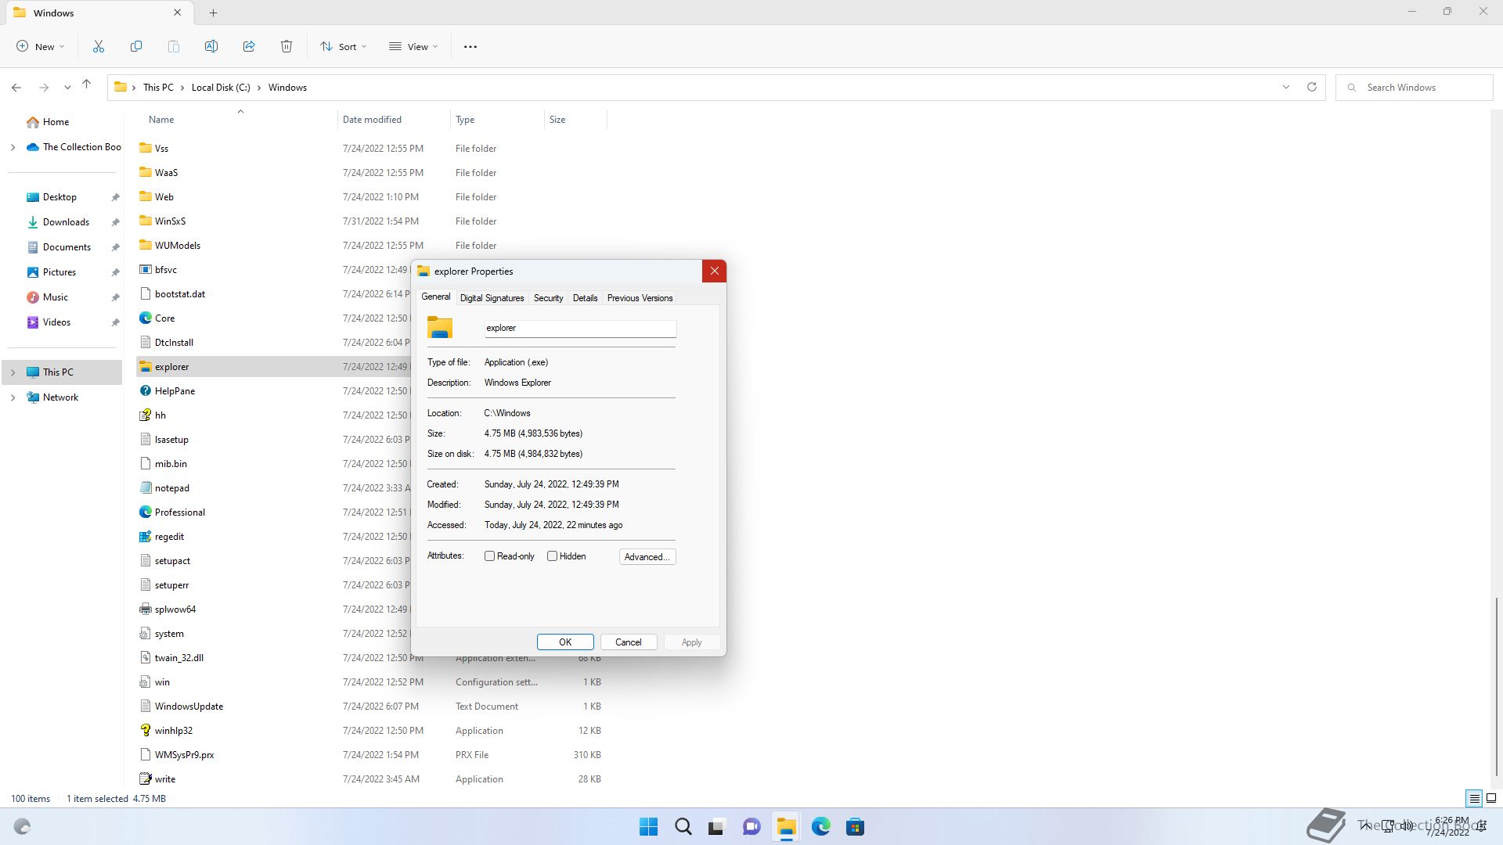Expand Network tree node
The image size is (1503, 845).
pos(13,397)
